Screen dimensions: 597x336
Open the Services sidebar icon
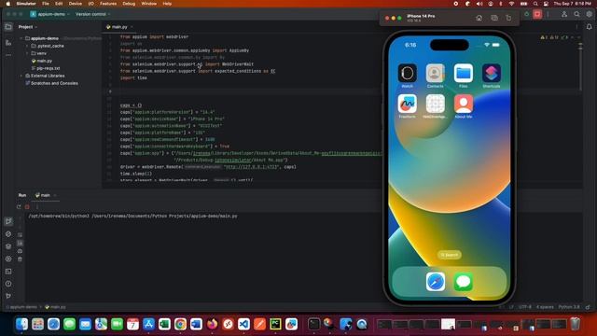[x=8, y=259]
